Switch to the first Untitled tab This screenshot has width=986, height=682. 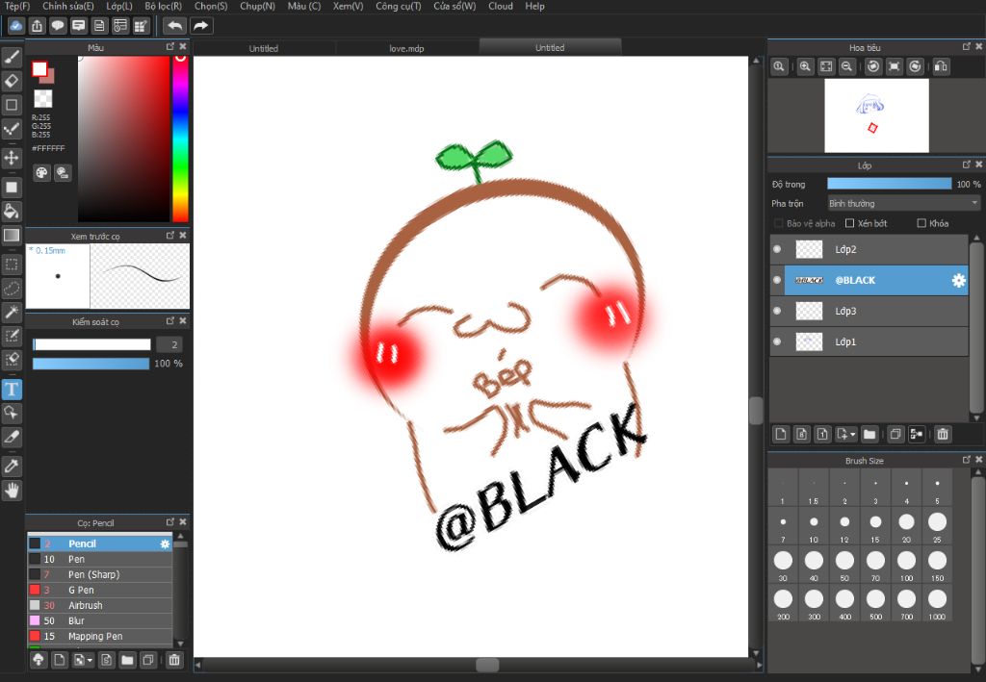coord(264,48)
